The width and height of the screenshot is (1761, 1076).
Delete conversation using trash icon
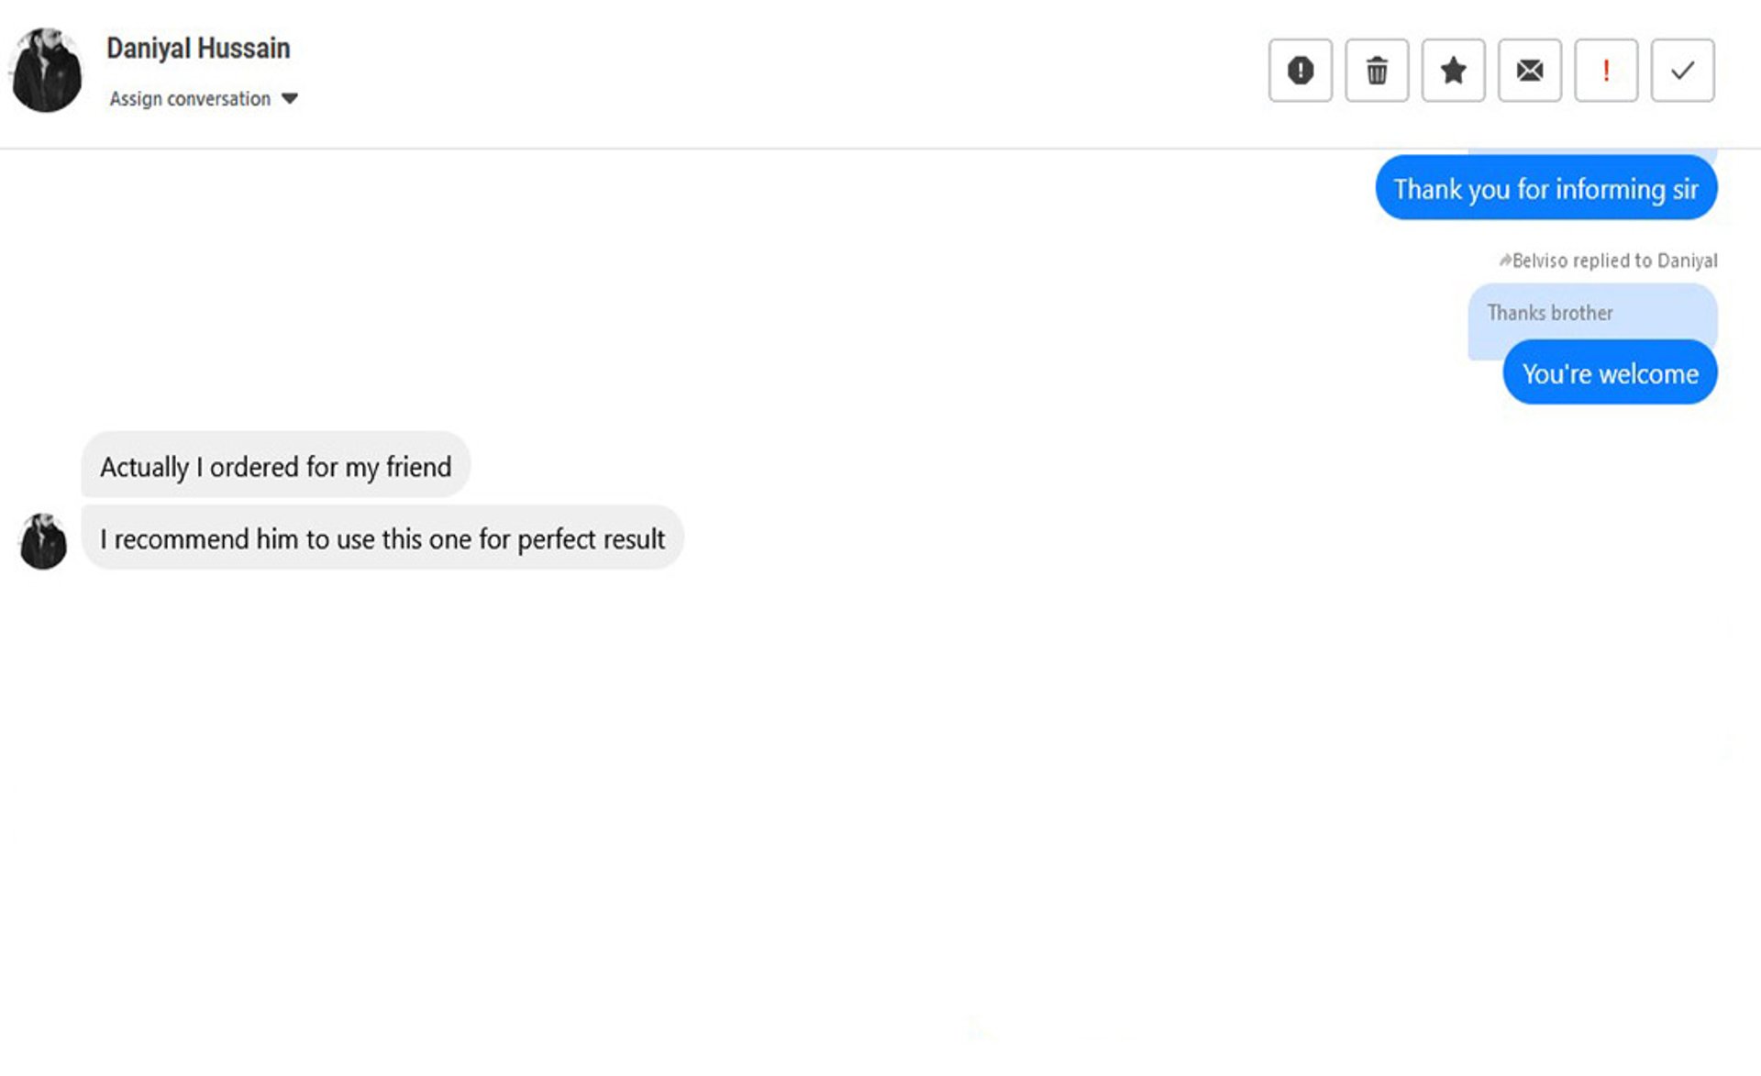[1377, 71]
